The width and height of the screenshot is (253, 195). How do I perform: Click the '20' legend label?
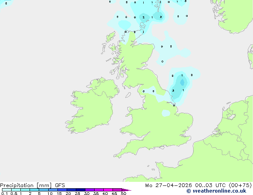point(68,193)
